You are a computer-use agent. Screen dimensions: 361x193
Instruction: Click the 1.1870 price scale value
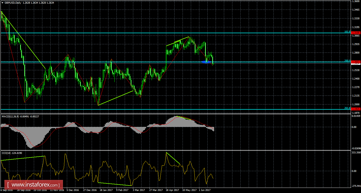[356, 113]
